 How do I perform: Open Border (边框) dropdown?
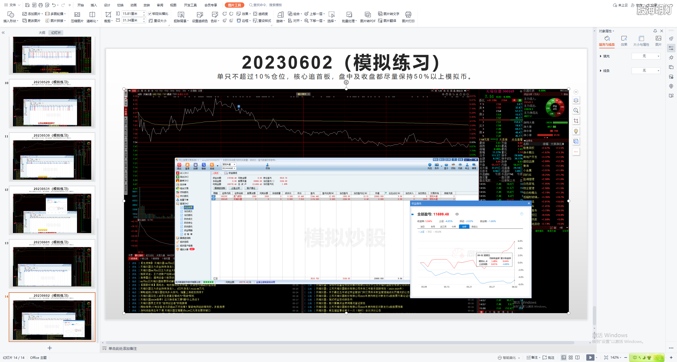pos(244,21)
